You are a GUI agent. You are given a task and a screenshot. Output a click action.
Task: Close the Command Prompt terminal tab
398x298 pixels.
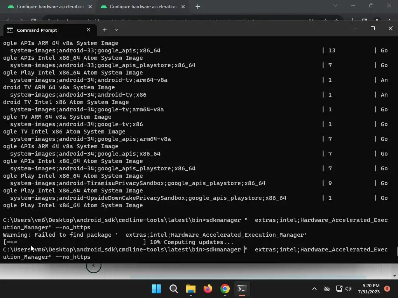[88, 30]
